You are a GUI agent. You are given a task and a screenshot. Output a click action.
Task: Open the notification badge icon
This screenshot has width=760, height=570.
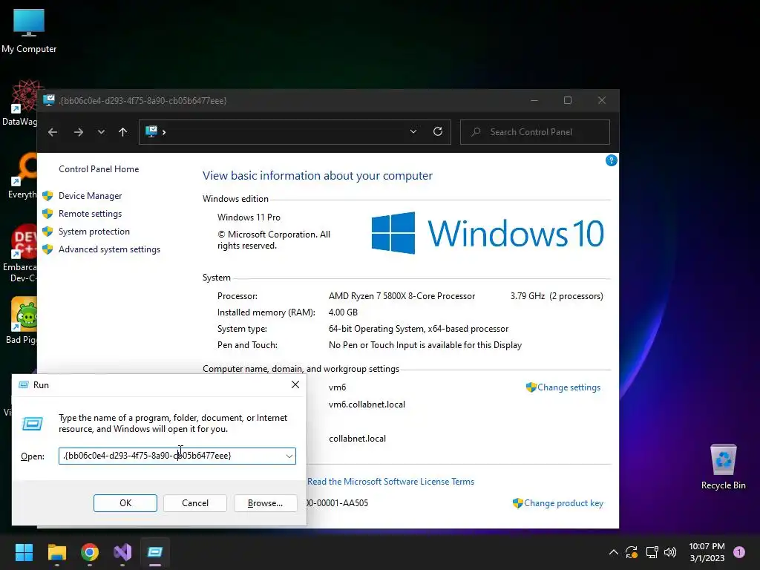pos(739,552)
